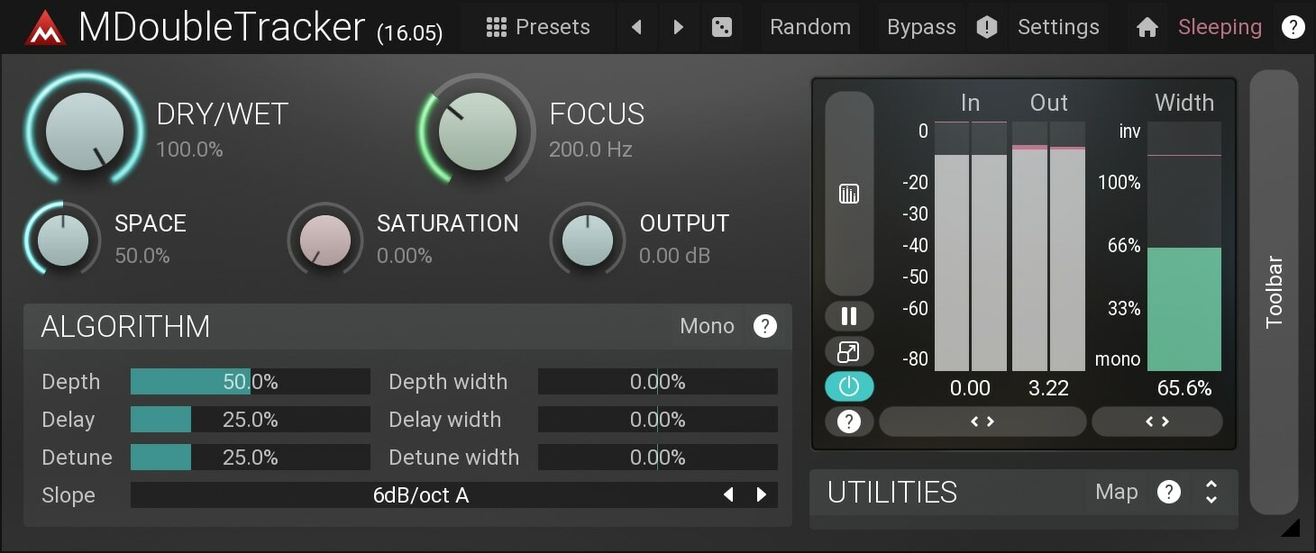Open Settings
The height and width of the screenshot is (553, 1316).
pos(1057,27)
